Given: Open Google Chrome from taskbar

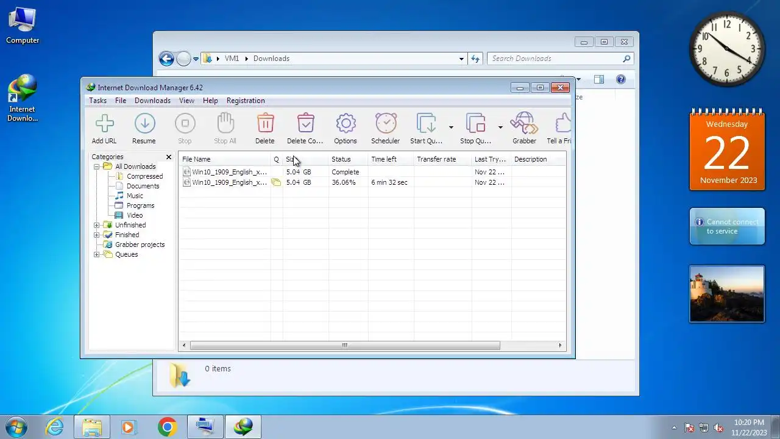Looking at the screenshot, I should tap(167, 427).
